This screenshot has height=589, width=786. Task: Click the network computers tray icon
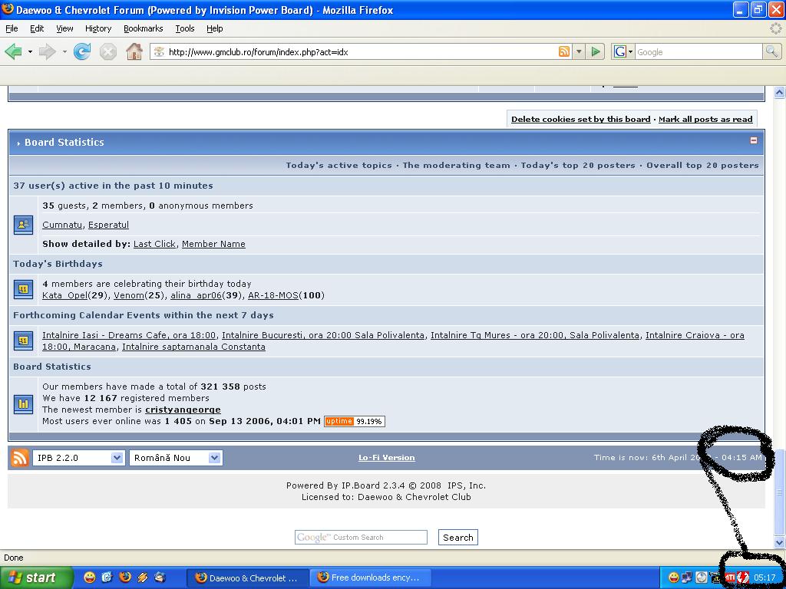tap(687, 577)
